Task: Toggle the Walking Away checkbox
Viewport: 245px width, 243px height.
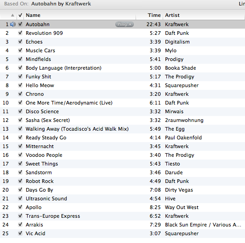Action: coord(20,129)
